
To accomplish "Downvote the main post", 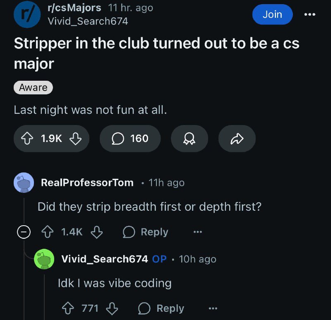I will 75,139.
